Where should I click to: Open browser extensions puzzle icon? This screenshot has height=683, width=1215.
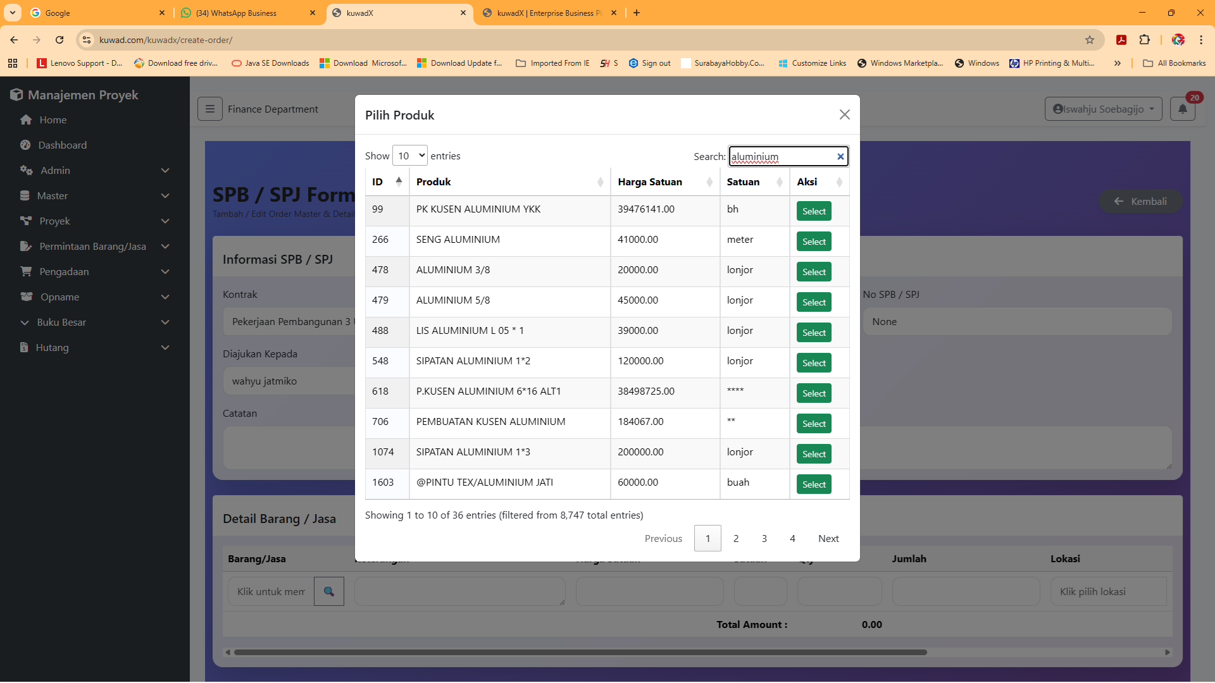click(1144, 40)
